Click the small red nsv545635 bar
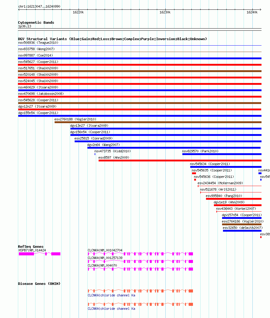Screen dimensions: 270x318 point(194,173)
